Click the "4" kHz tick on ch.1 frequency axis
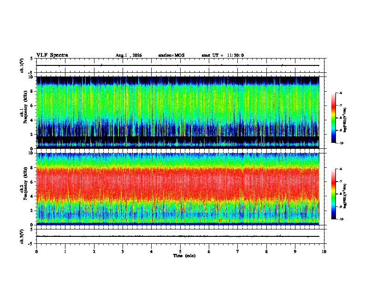 [x=32, y=120]
